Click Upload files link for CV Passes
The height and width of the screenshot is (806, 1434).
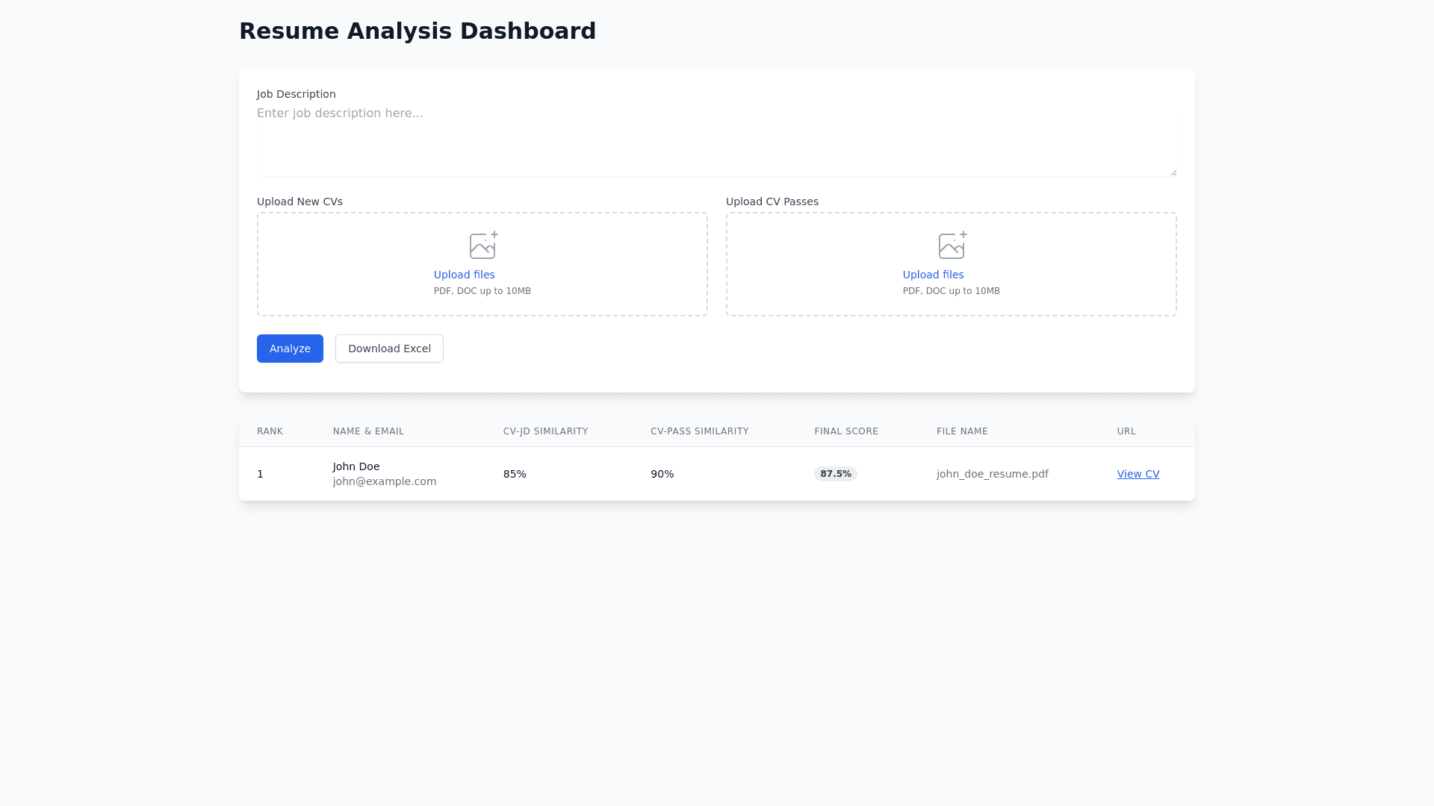tap(933, 275)
